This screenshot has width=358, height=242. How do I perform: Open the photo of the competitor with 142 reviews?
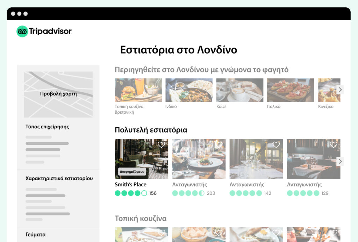point(256,159)
